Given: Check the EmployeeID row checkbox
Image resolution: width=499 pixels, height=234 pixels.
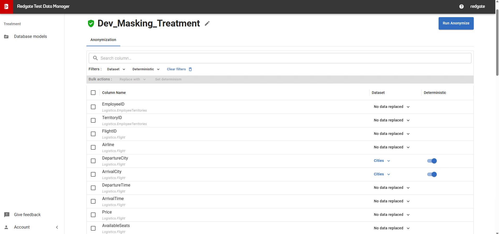Looking at the screenshot, I should pyautogui.click(x=93, y=107).
